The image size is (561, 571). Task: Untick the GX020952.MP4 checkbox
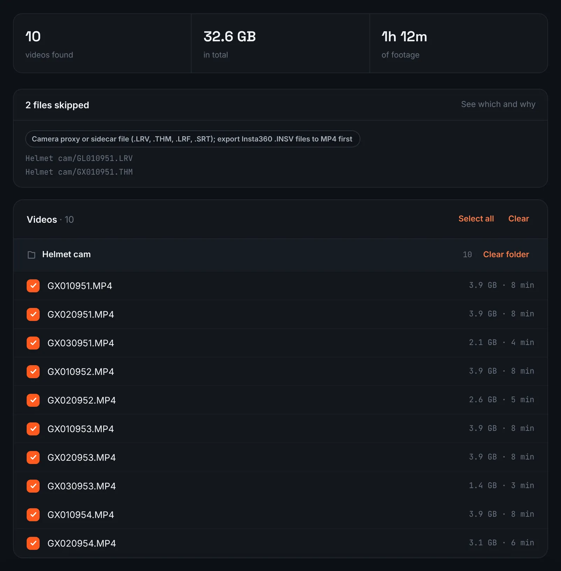click(x=33, y=400)
